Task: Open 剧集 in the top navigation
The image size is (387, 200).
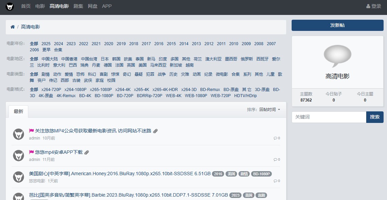Action: point(78,6)
